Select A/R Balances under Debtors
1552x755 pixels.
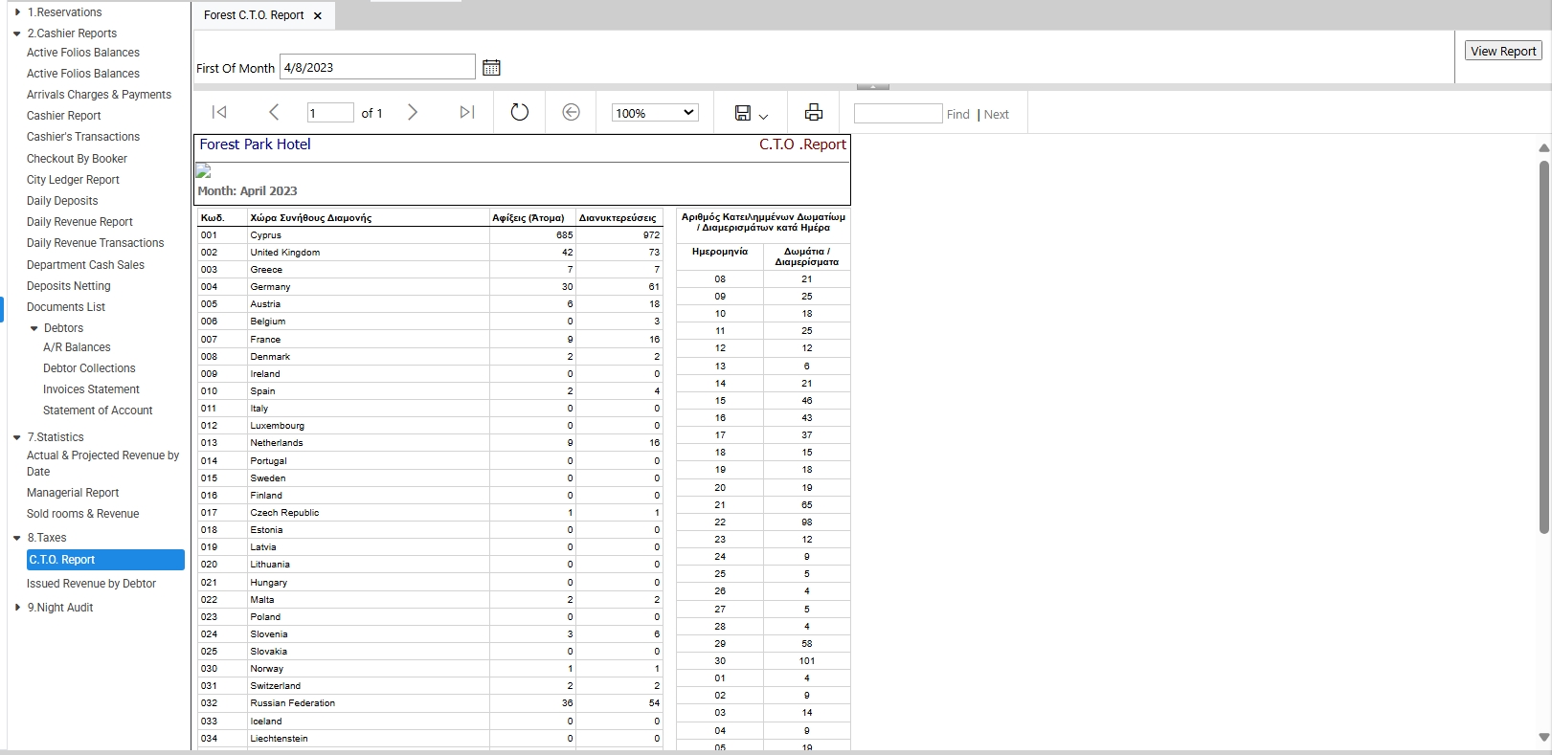(77, 347)
